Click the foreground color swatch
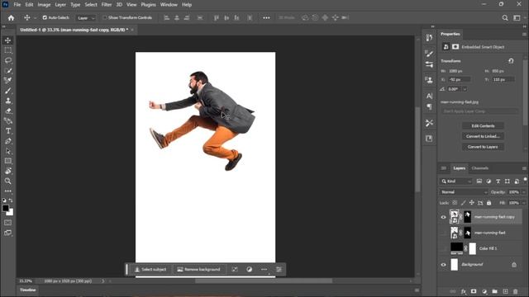Image resolution: width=529 pixels, height=297 pixels. (5, 208)
